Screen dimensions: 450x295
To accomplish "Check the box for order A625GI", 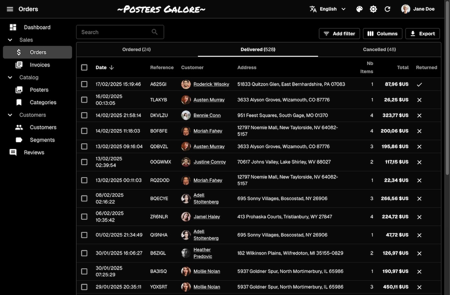I will click(x=84, y=84).
